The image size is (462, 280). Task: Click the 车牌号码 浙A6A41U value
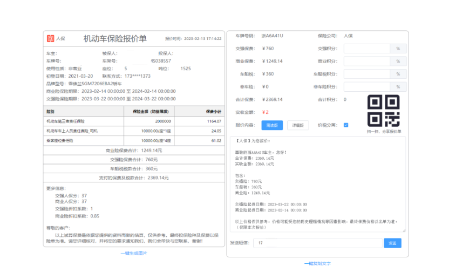272,36
